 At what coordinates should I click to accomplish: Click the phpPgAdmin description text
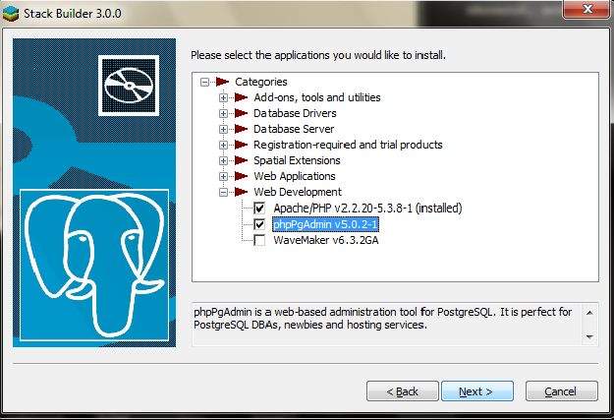pyautogui.click(x=382, y=318)
